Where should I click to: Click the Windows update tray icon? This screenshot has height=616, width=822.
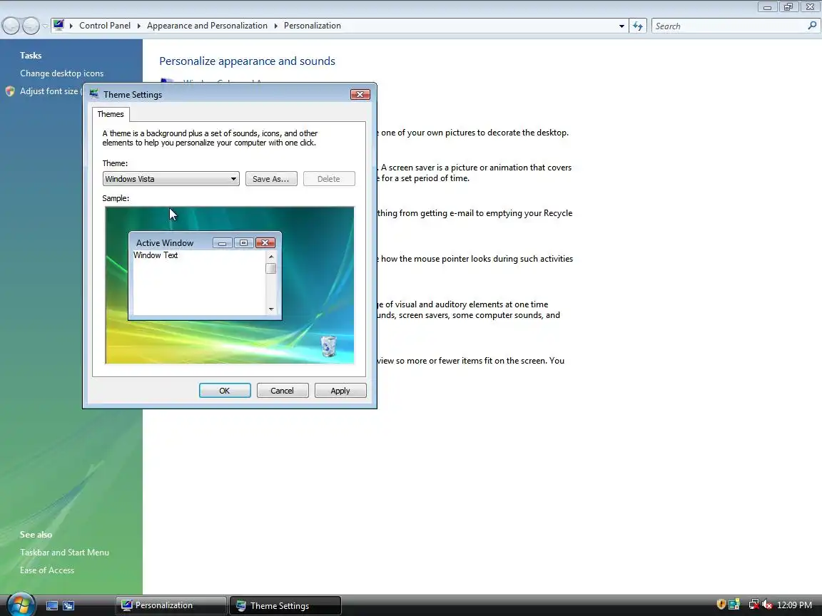click(734, 605)
